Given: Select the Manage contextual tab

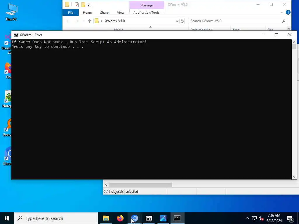Looking at the screenshot, I should coord(147,5).
